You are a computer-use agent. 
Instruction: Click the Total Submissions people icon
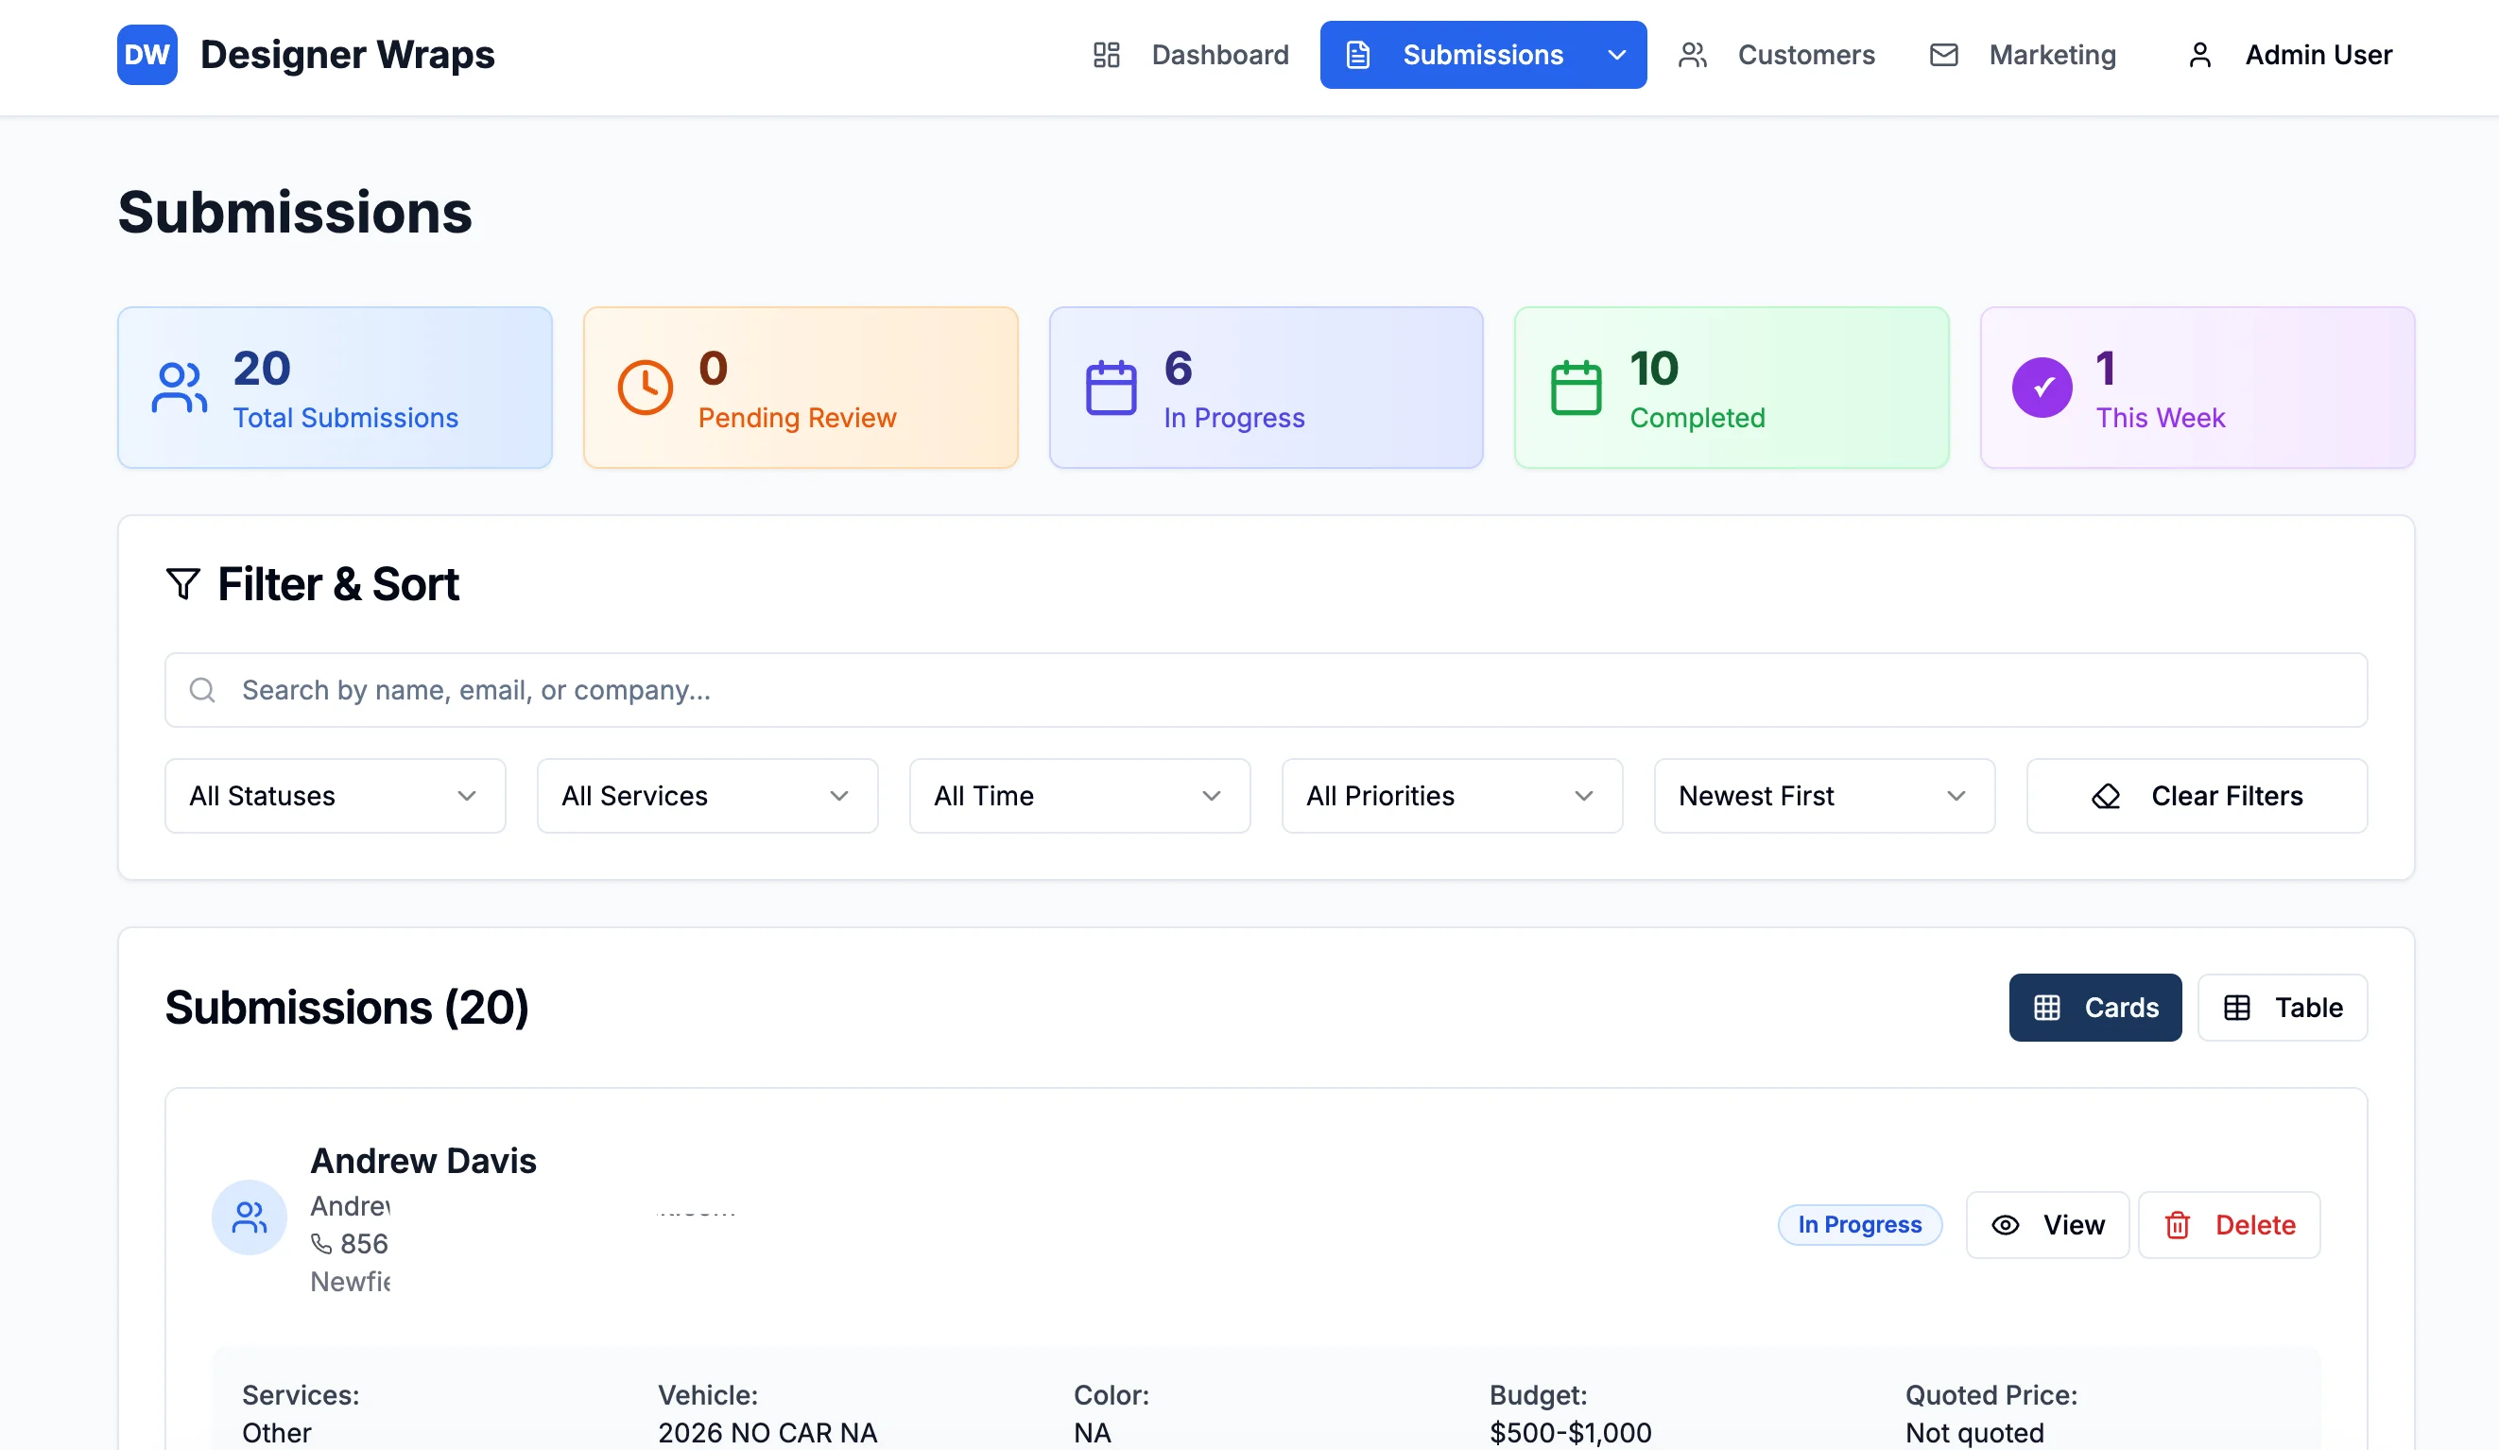pyautogui.click(x=180, y=388)
